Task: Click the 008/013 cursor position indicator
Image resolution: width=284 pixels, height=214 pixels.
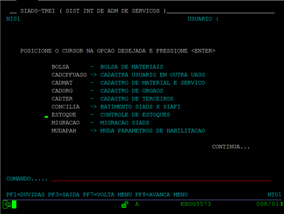Action: [x=269, y=204]
